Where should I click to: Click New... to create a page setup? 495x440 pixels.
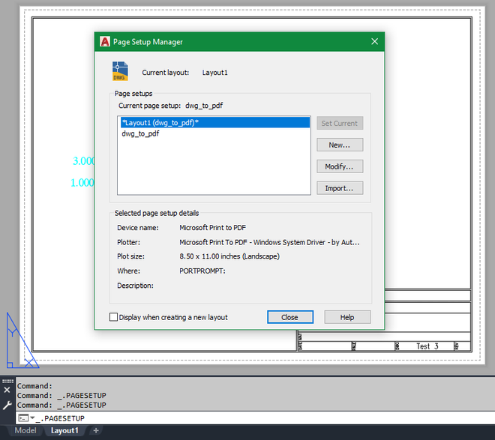point(340,145)
